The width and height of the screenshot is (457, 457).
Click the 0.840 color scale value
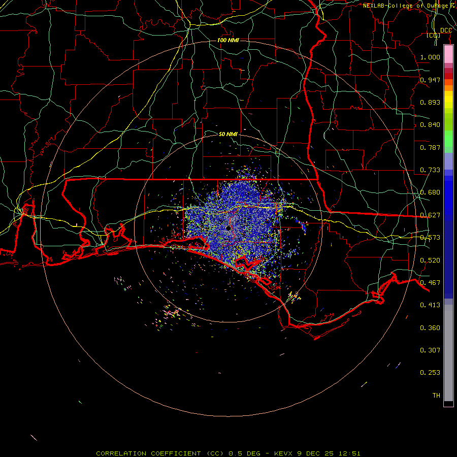tap(430, 125)
